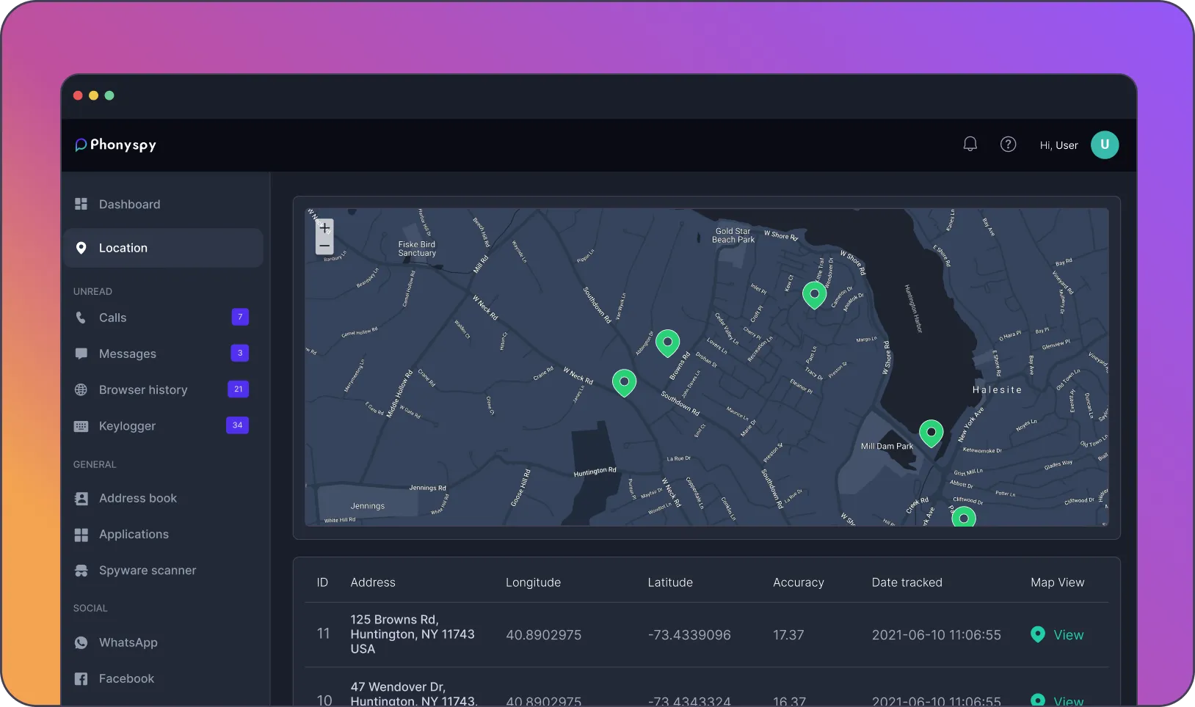Select map pin on Browns Rd
The image size is (1195, 707).
[x=667, y=342]
